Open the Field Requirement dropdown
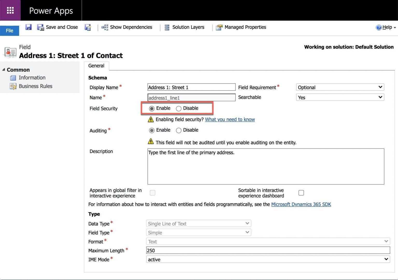Viewport: 398px width, 280px height. [340, 87]
